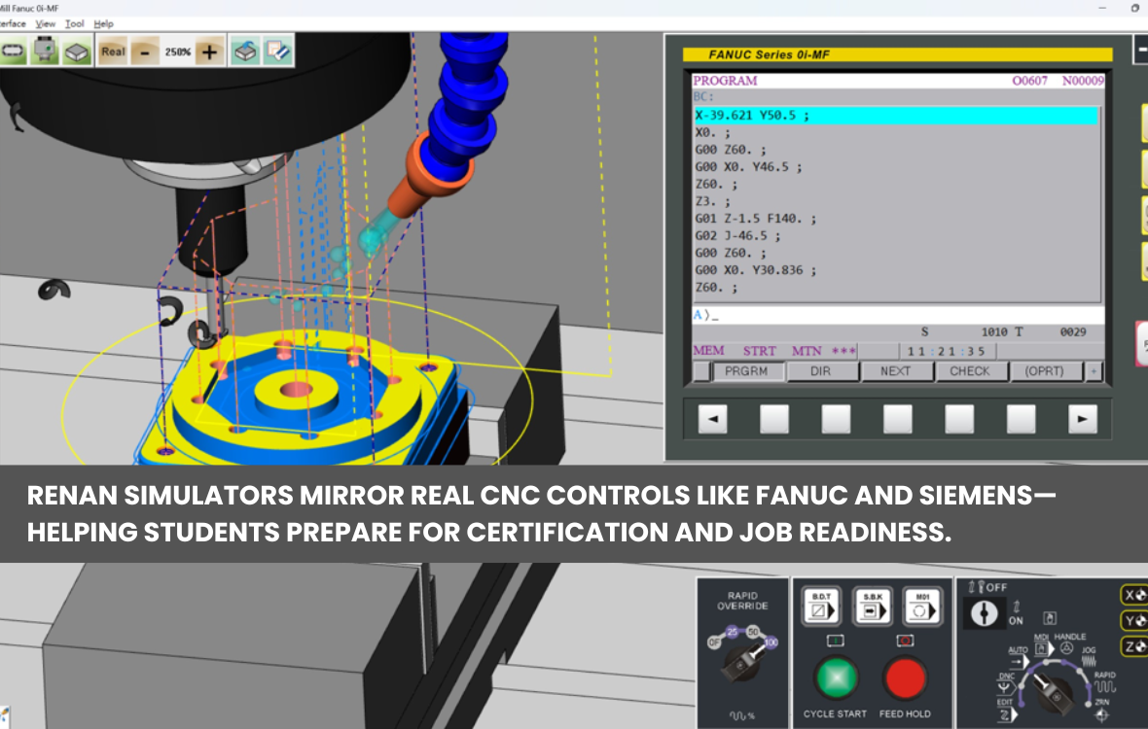
Task: Decrease zoom with the minus button
Action: [145, 52]
